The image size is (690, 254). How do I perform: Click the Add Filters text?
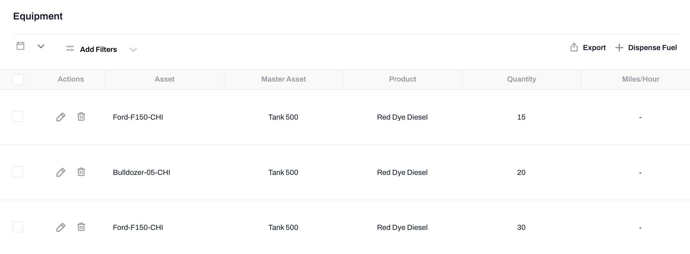click(98, 49)
